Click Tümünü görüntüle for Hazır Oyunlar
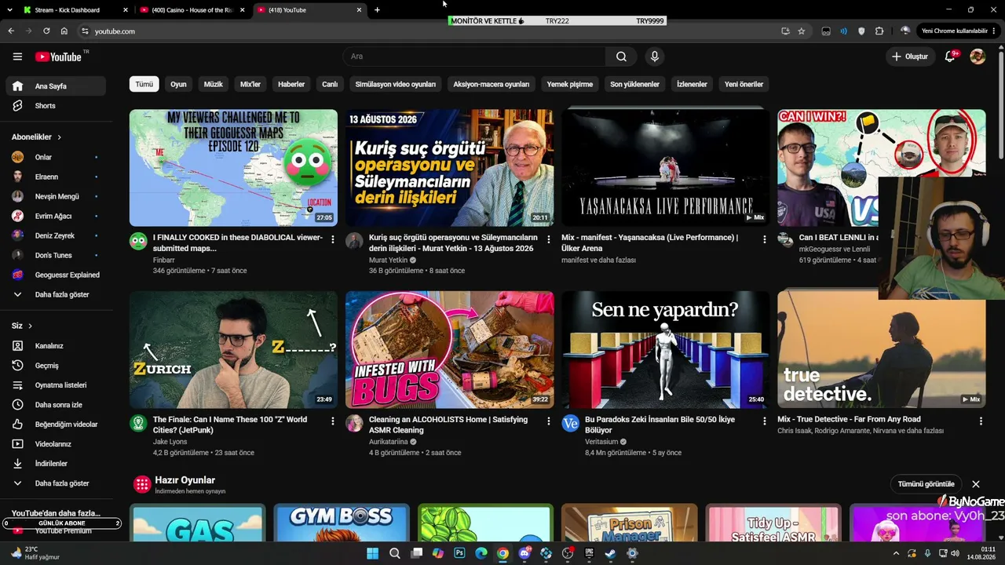 pyautogui.click(x=926, y=484)
